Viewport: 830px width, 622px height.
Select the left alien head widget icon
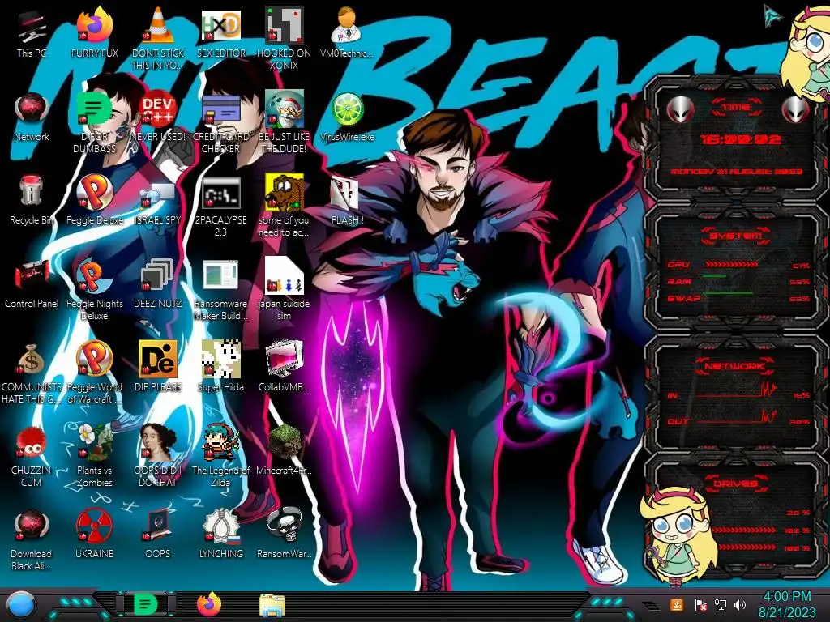[681, 109]
